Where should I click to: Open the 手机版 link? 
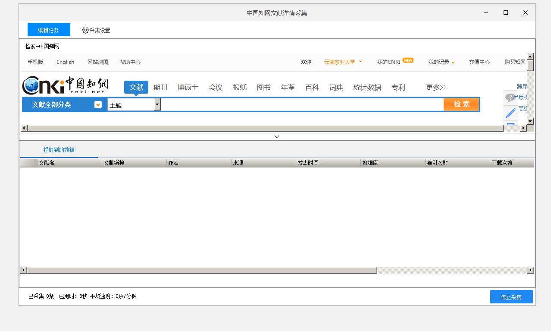[35, 62]
